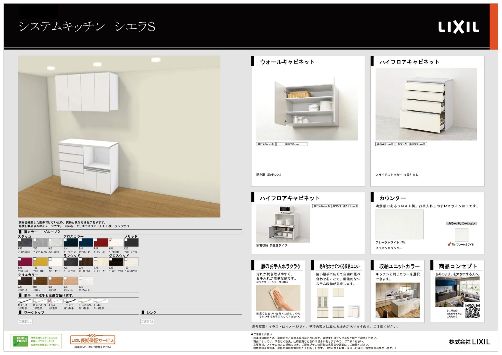The image size is (502, 355).
Task: Pick the AJ7 グロスダークウッド swatch
Action: tap(116, 262)
